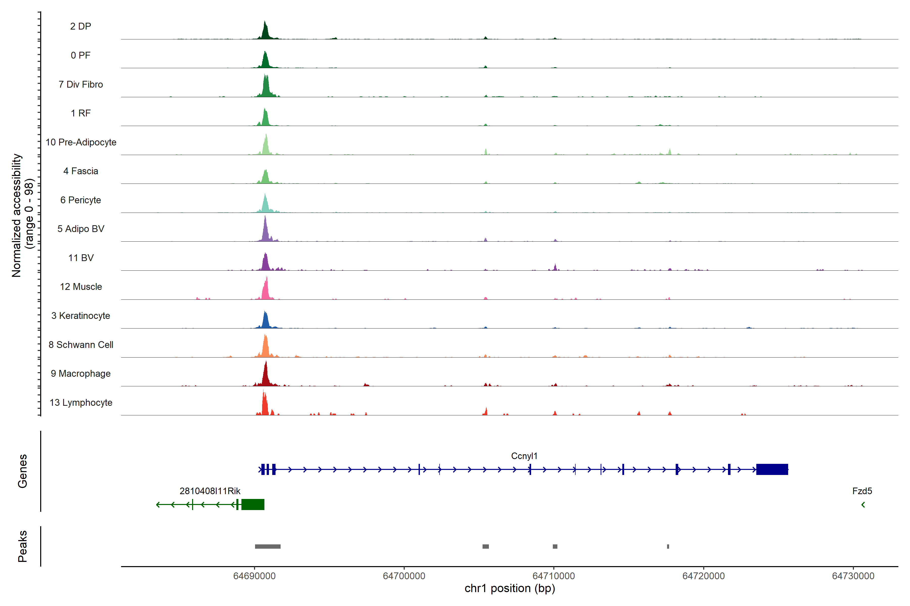Click the 2810408I11Rik gene label
The image size is (910, 606).
[x=210, y=491]
